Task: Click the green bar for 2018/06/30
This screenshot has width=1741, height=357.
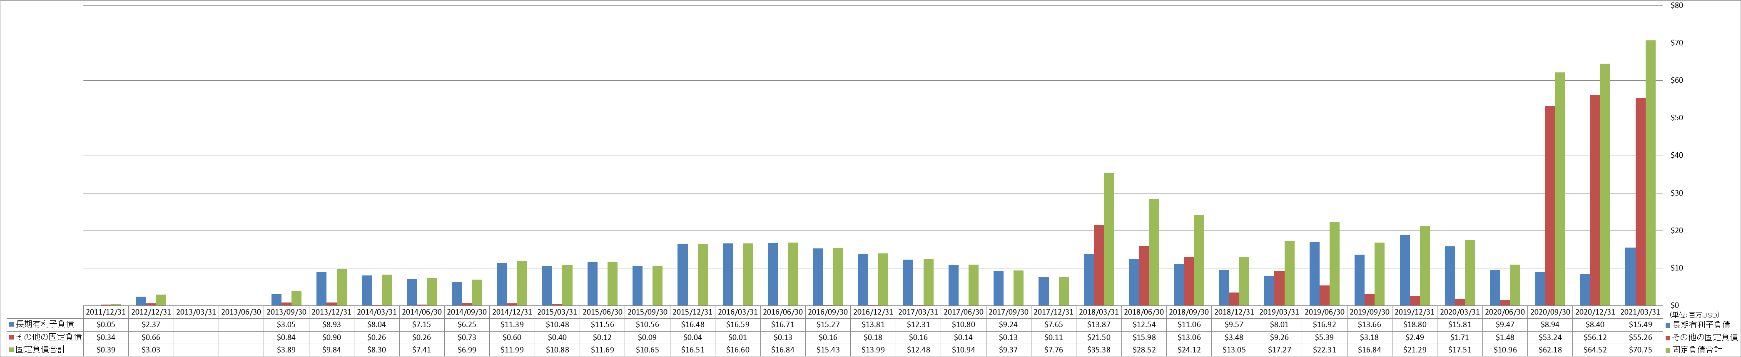Action: click(x=1154, y=252)
